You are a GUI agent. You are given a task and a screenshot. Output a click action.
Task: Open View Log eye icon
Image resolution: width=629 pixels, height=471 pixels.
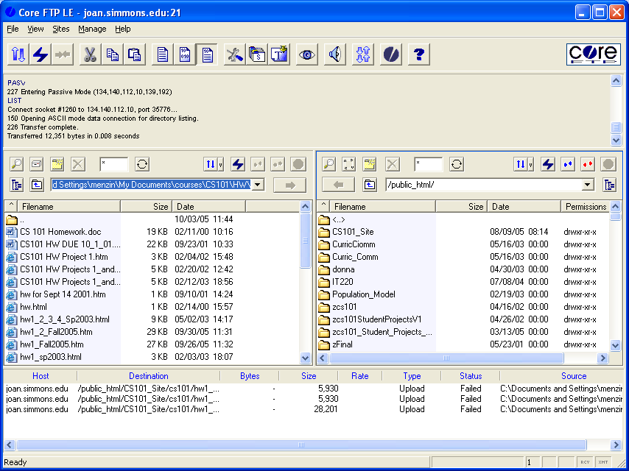click(307, 55)
